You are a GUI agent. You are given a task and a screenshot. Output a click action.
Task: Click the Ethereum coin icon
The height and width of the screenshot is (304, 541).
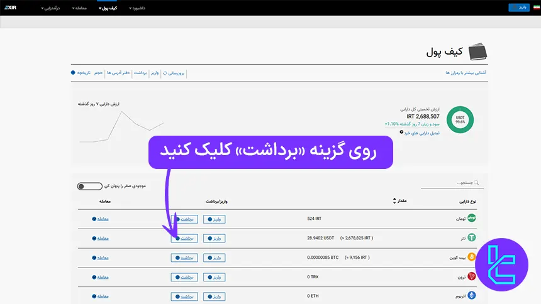point(472,295)
